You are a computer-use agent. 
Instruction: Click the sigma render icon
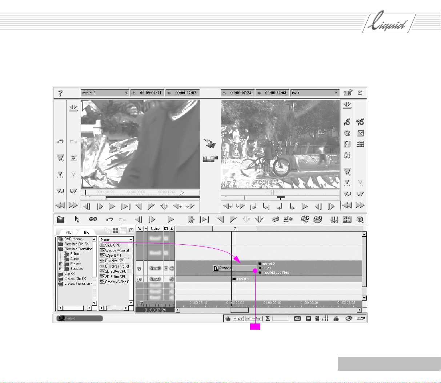(x=268, y=318)
